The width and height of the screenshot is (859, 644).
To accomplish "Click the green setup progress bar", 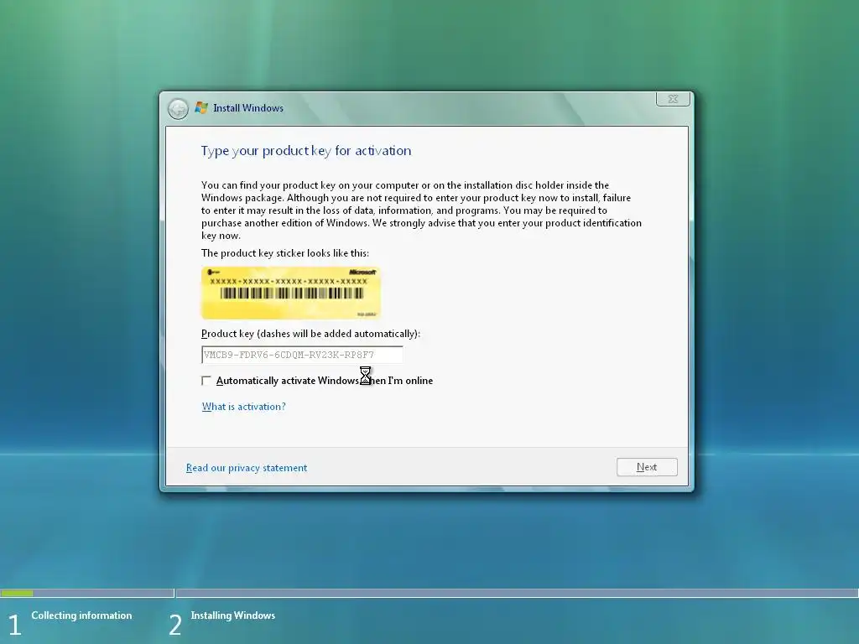I will click(17, 593).
